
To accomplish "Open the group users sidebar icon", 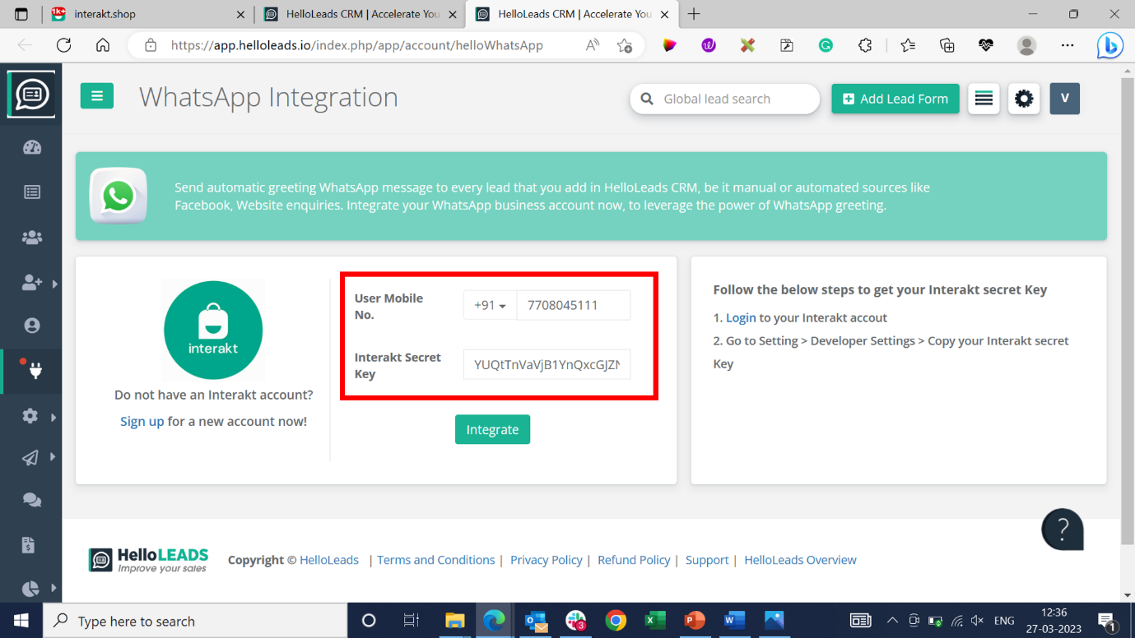I will coord(32,238).
